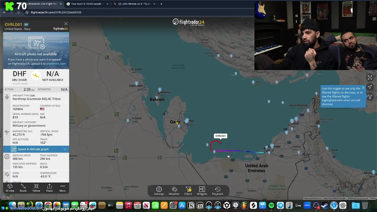
Task: Reload the Flightradar24 page
Action: (18, 12)
